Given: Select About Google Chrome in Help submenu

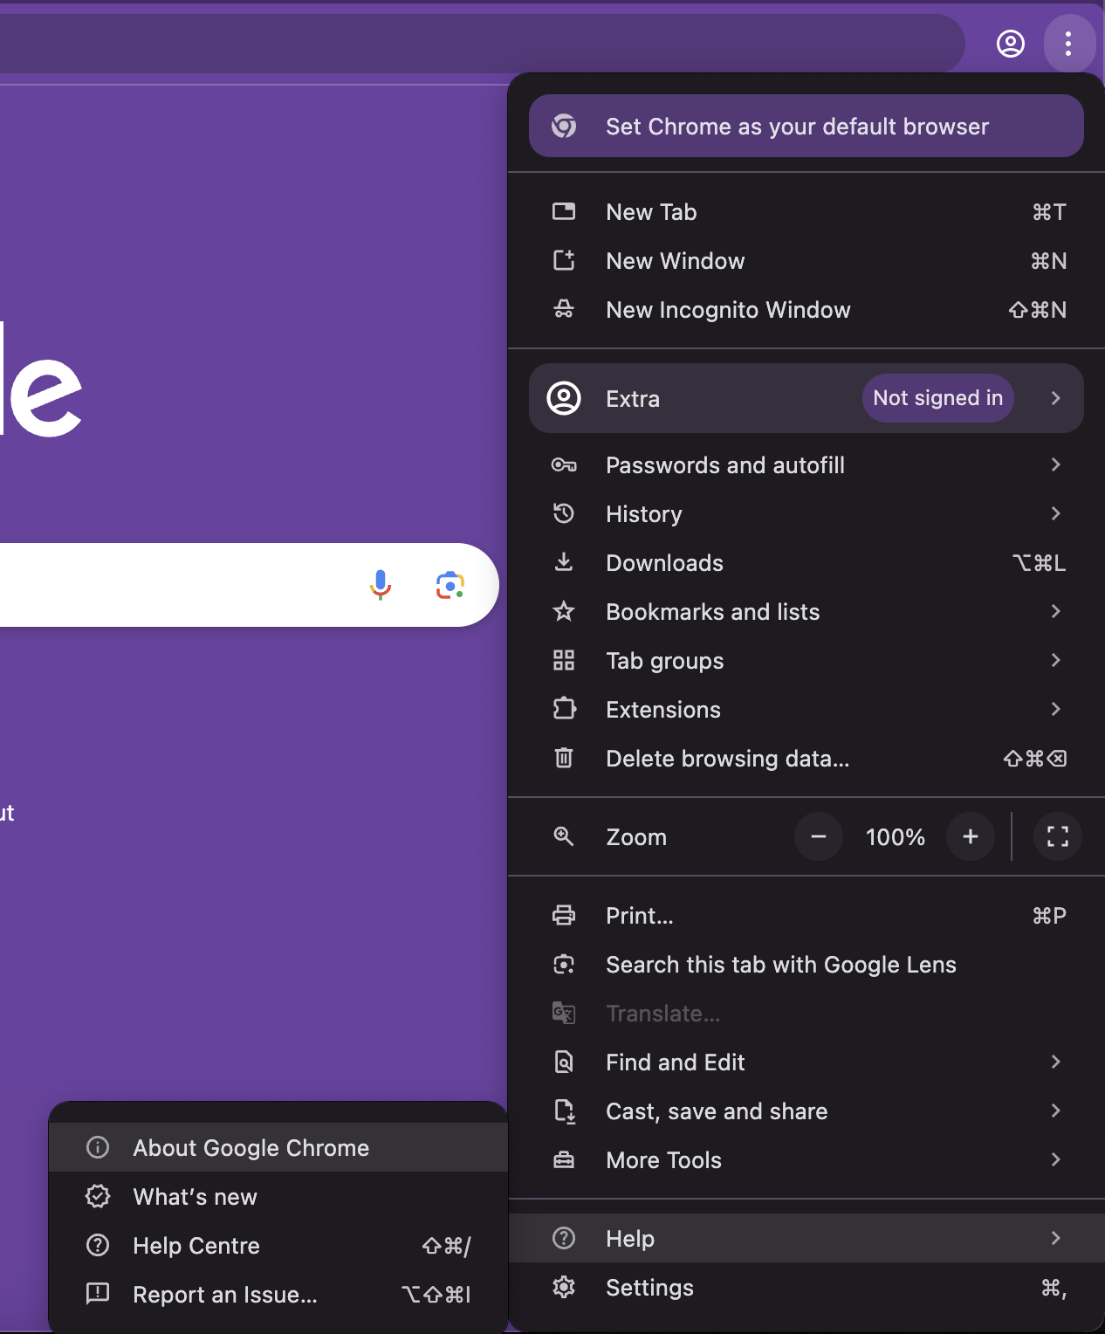Looking at the screenshot, I should 278,1147.
